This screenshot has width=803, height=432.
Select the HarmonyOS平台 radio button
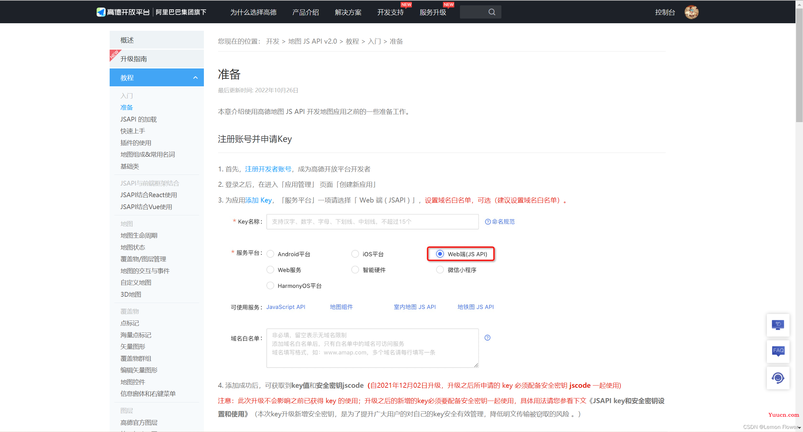click(270, 286)
